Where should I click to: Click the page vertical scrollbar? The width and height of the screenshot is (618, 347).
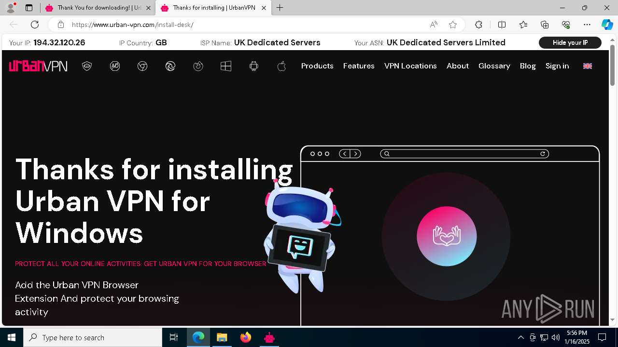point(612,65)
